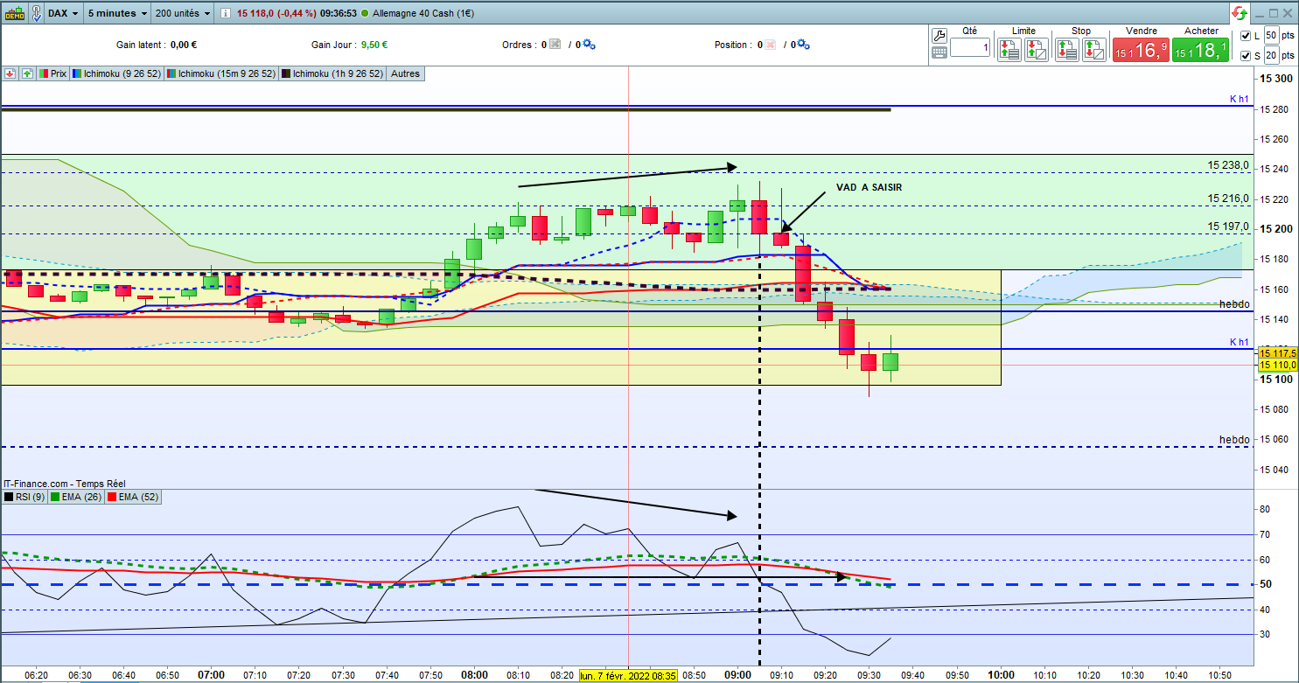Screen dimensions: 1299x683
Task: Click the Qté quantity input field
Action: (970, 47)
